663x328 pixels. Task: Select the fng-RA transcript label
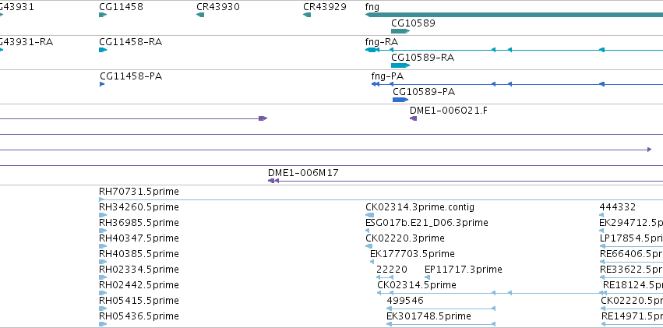click(382, 42)
